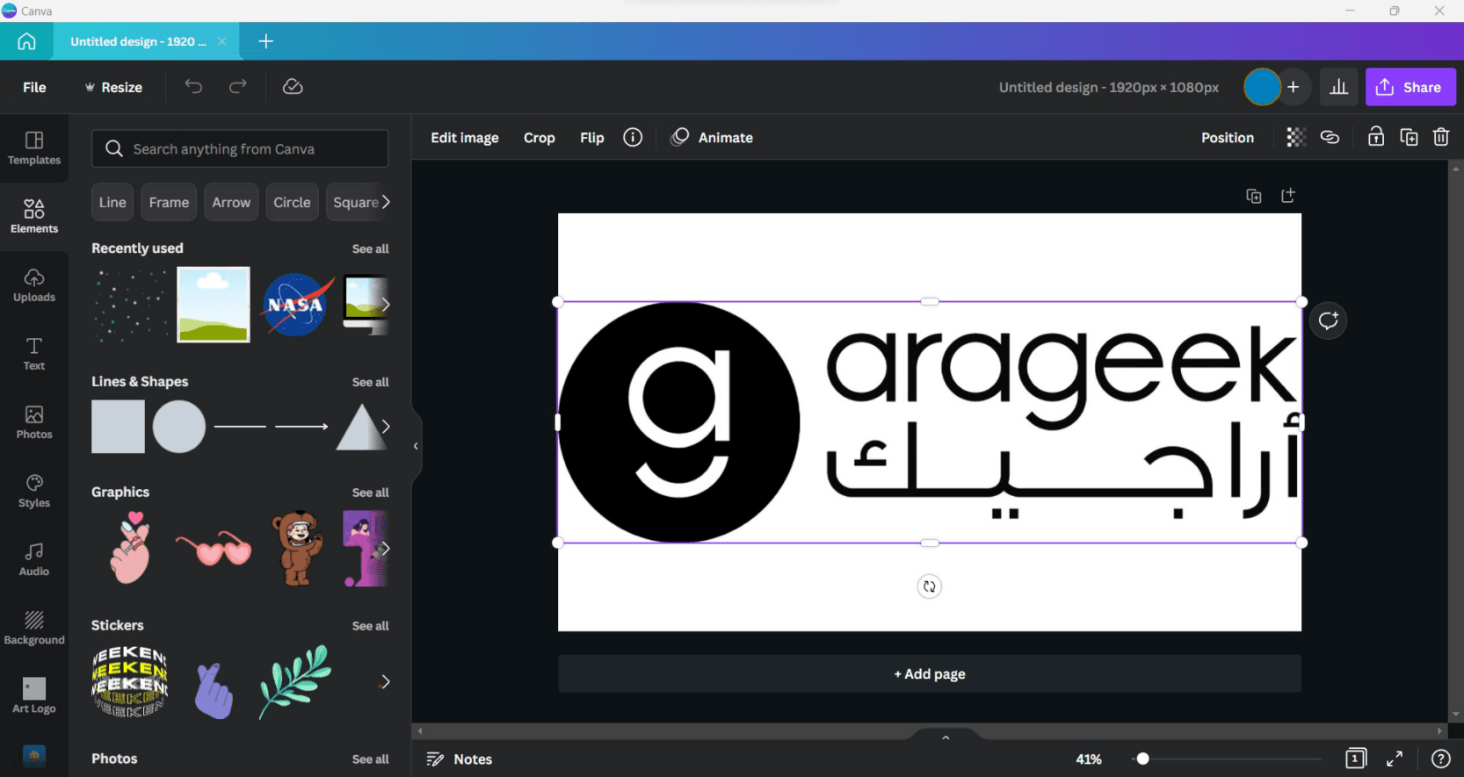The height and width of the screenshot is (777, 1464).
Task: Undo the last action
Action: [x=193, y=86]
